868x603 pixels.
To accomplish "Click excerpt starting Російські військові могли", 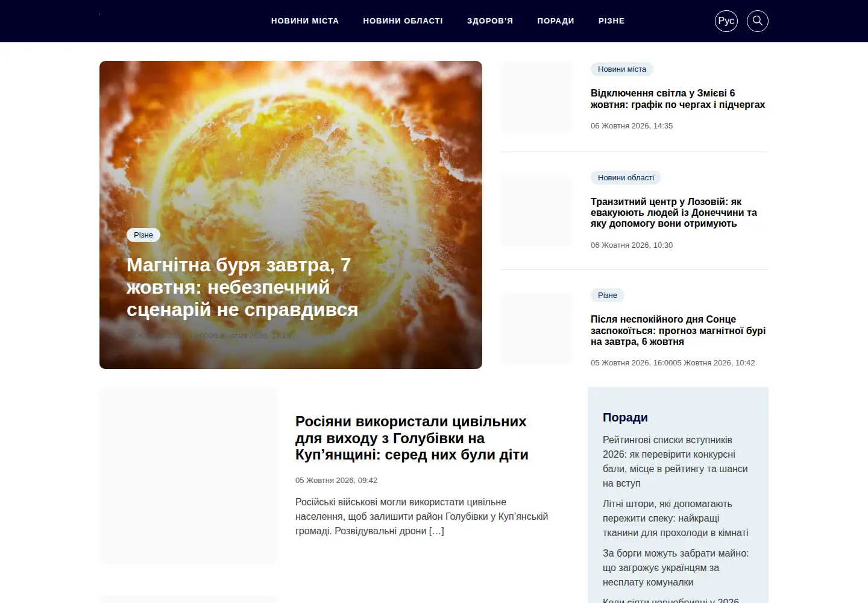I will click(x=422, y=517).
